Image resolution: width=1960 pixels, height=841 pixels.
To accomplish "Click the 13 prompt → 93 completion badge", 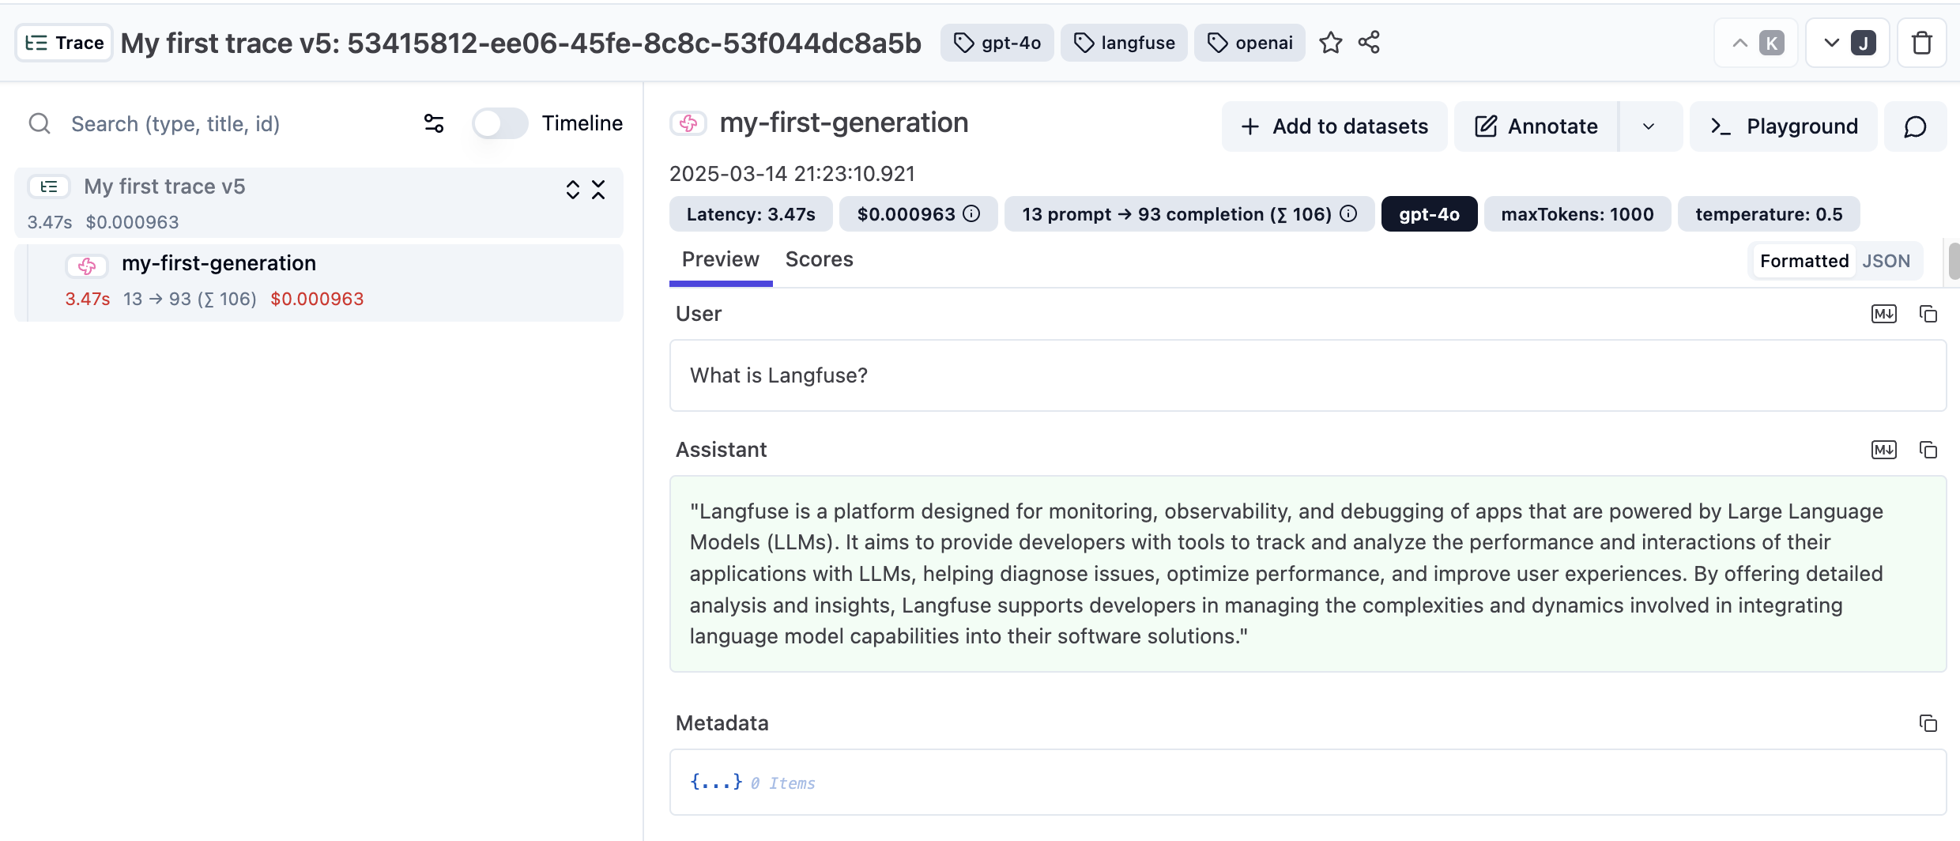I will tap(1189, 214).
